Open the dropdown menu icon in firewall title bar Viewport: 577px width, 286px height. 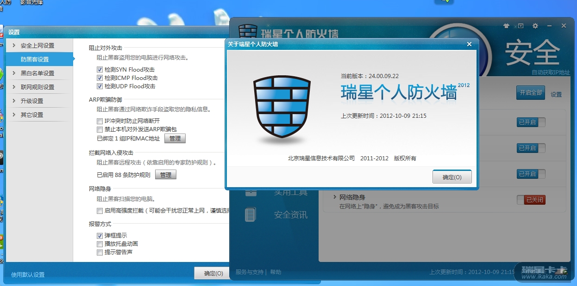point(521,26)
